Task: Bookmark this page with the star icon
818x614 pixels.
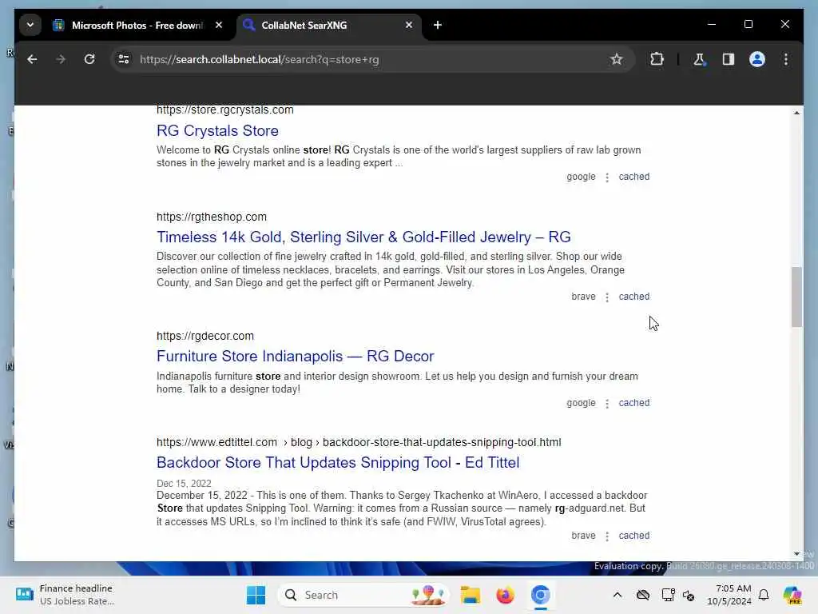Action: (x=616, y=59)
